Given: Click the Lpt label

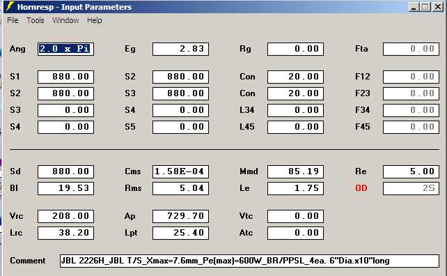Looking at the screenshot, I should tap(131, 233).
